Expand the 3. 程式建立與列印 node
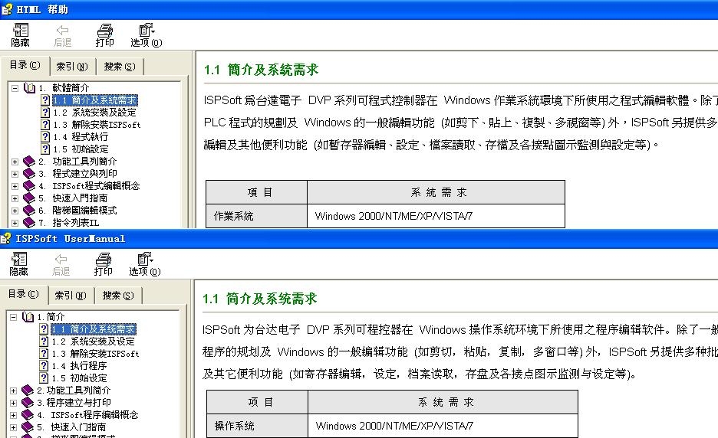 [x=15, y=174]
